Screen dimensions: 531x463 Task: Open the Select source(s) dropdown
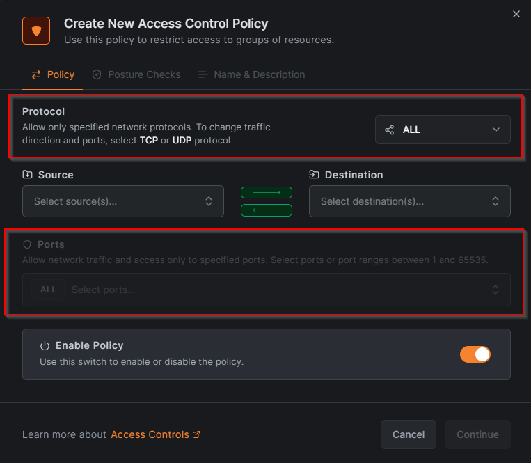coord(123,201)
